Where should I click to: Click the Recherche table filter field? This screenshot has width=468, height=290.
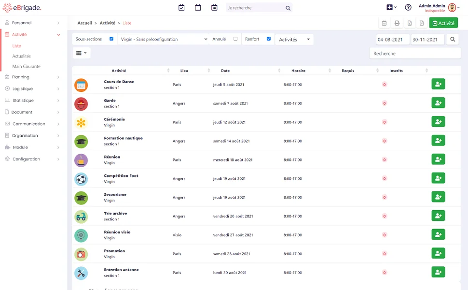click(415, 53)
